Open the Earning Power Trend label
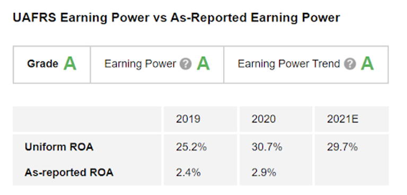This screenshot has width=407, height=195. (289, 64)
